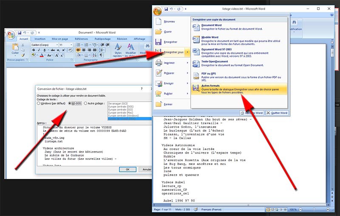
Task: Click the center alignment icon in Paragraphe
Action: point(84,50)
